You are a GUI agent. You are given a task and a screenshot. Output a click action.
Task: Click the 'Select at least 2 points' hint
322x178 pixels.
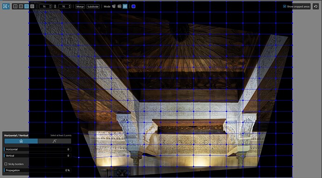(61, 135)
